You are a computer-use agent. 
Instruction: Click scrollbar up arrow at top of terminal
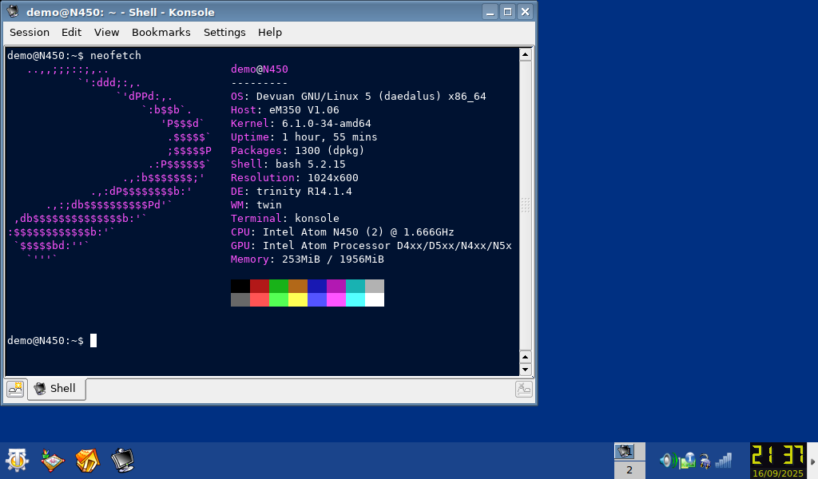(526, 54)
